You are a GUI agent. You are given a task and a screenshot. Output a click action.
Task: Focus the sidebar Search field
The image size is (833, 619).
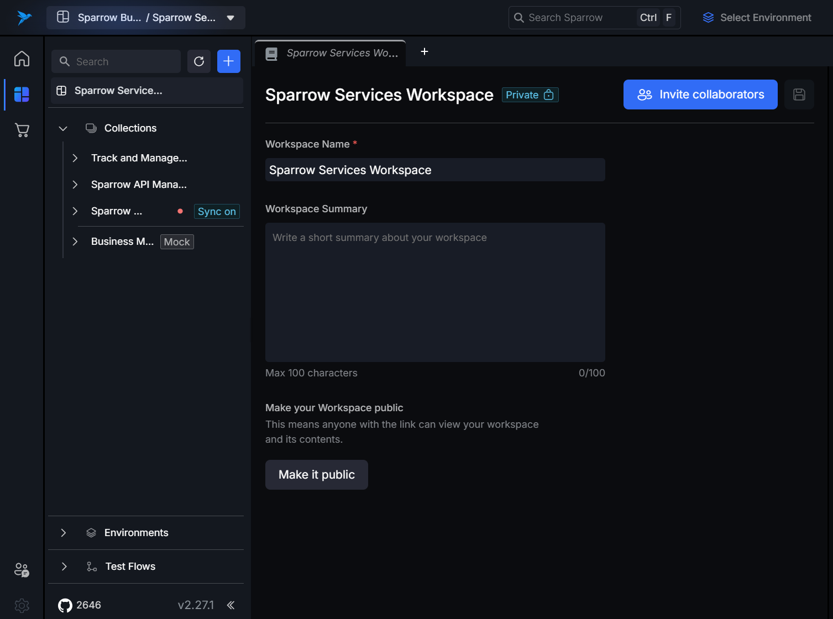116,61
